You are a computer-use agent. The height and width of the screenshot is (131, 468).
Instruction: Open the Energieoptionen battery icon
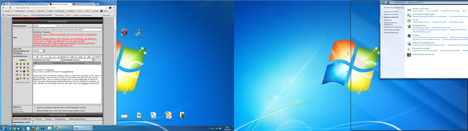coord(409,26)
